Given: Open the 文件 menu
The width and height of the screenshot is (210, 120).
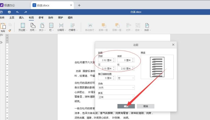Looking at the screenshot, I should point(2,18).
